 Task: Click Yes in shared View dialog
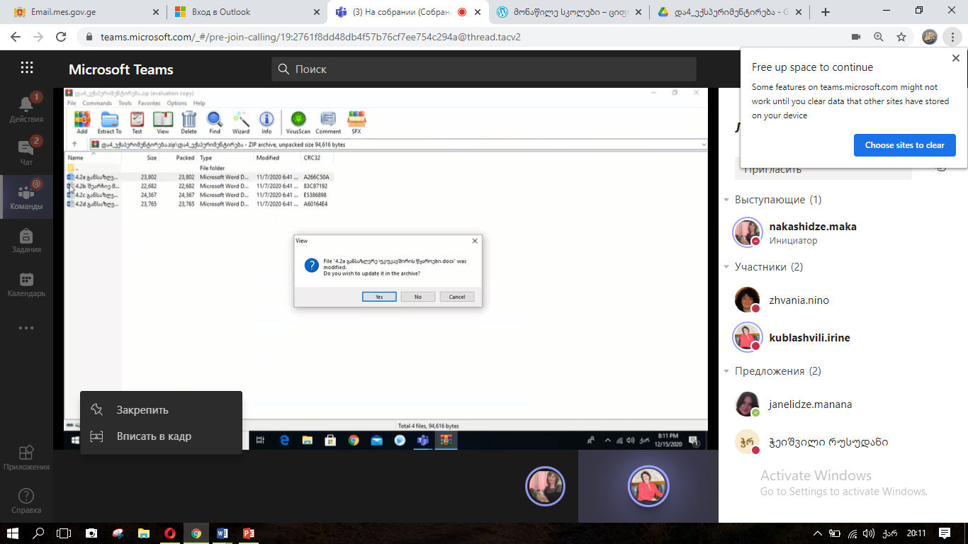click(x=379, y=297)
